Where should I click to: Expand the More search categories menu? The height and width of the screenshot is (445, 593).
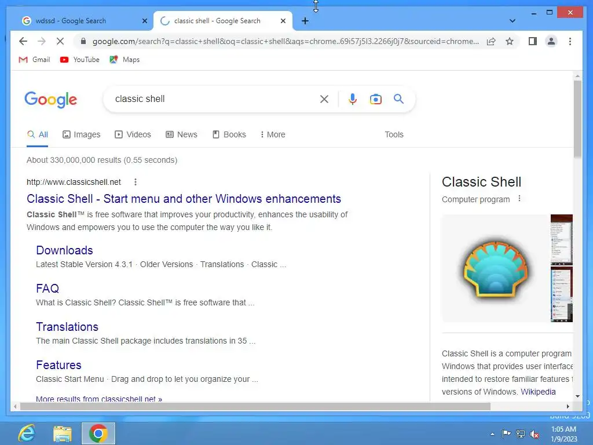(x=273, y=134)
